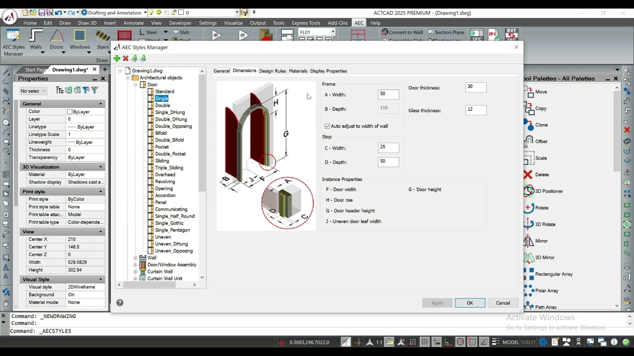Image resolution: width=634 pixels, height=356 pixels.
Task: Open the No selection dropdown in Properties
Action: coord(33,91)
